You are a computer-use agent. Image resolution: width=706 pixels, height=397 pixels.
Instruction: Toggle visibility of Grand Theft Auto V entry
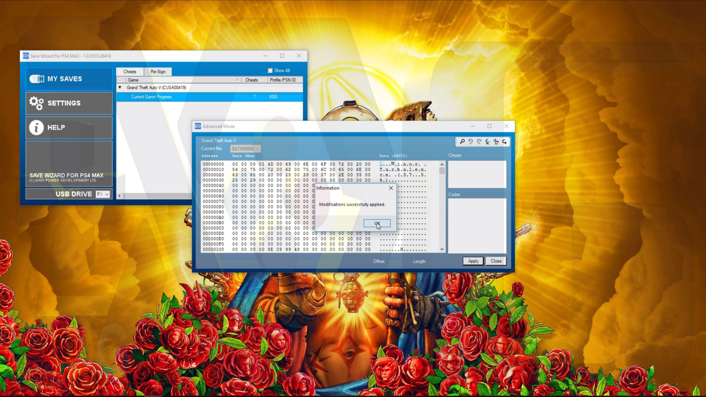120,87
